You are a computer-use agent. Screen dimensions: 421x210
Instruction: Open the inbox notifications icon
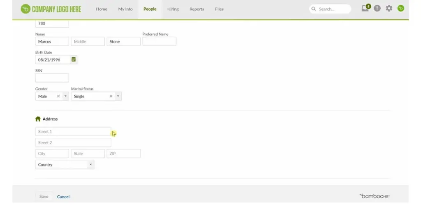pos(365,8)
